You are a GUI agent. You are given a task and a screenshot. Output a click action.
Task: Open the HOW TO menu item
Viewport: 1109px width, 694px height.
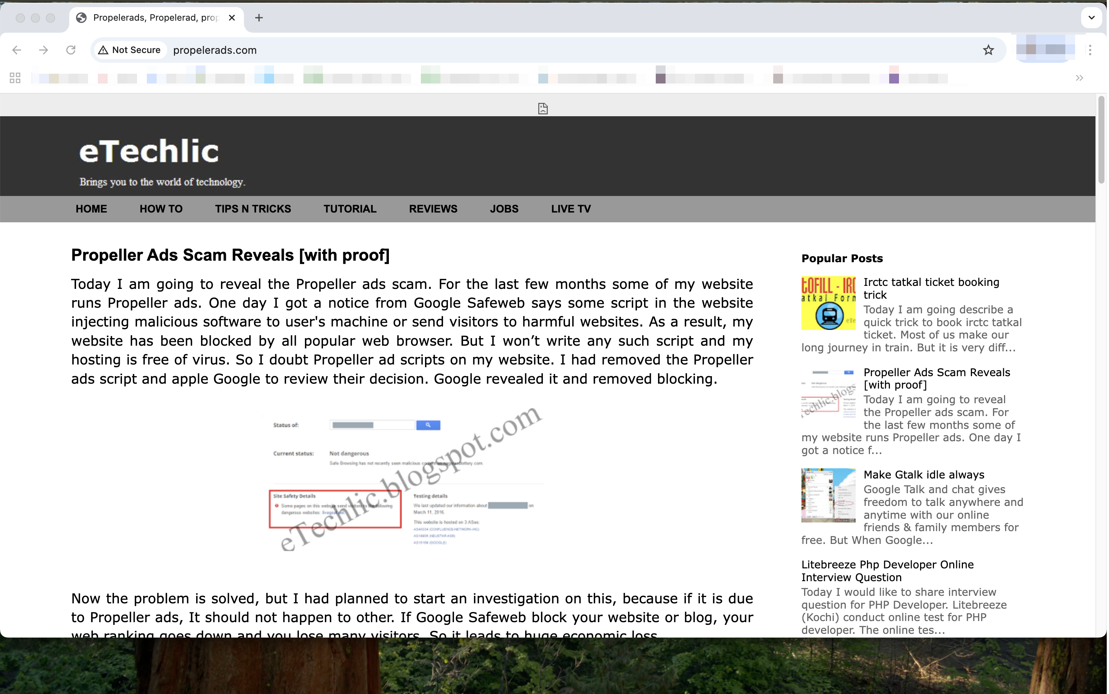click(x=161, y=209)
